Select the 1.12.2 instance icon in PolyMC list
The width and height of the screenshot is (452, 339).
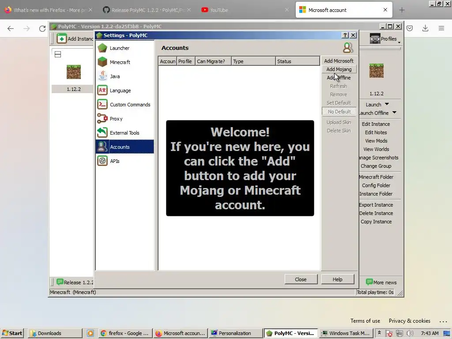[74, 72]
